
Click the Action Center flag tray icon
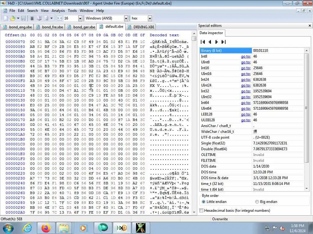coord(275,228)
